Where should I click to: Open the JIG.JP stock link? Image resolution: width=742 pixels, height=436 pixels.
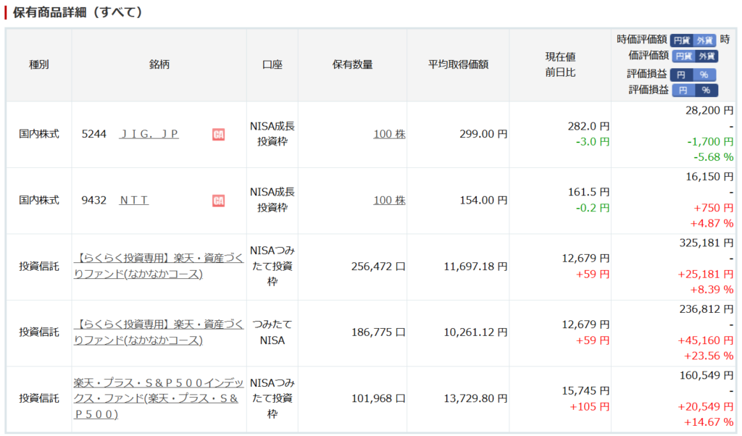(x=149, y=134)
